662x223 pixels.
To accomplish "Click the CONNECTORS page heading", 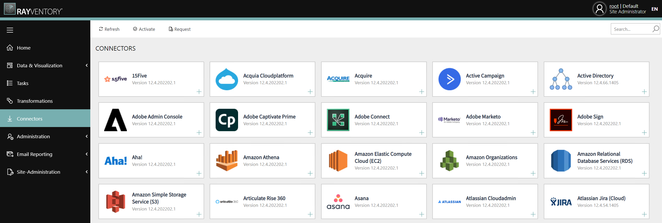I will pos(115,49).
